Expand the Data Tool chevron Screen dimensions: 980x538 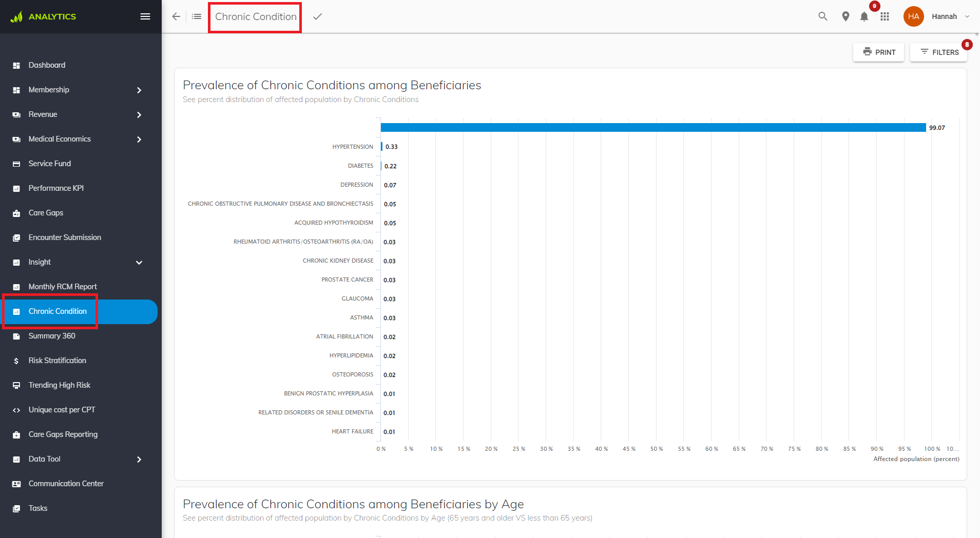(139, 459)
